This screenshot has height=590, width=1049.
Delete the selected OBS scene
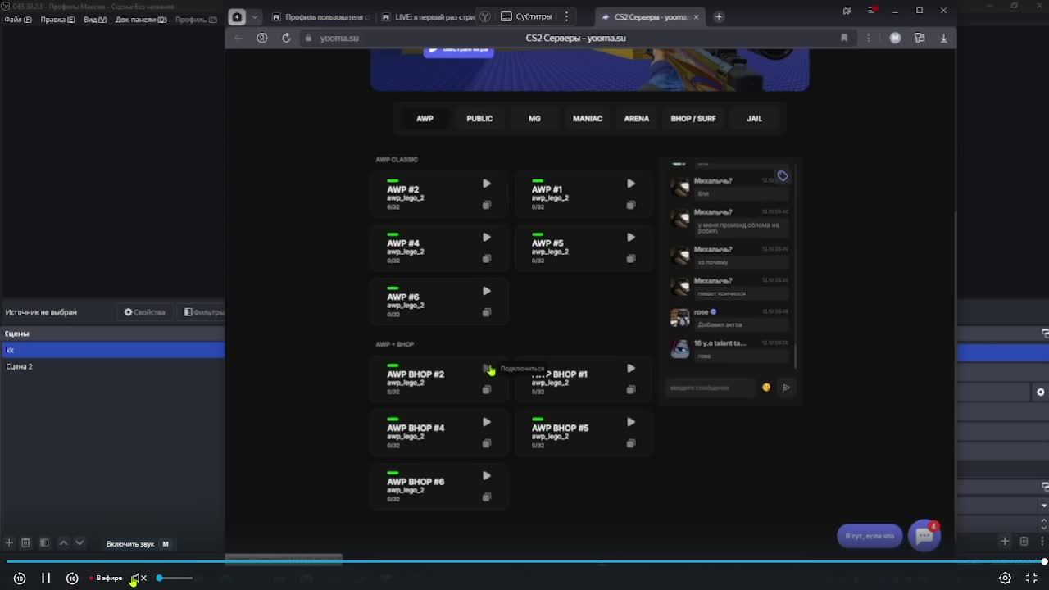click(25, 542)
